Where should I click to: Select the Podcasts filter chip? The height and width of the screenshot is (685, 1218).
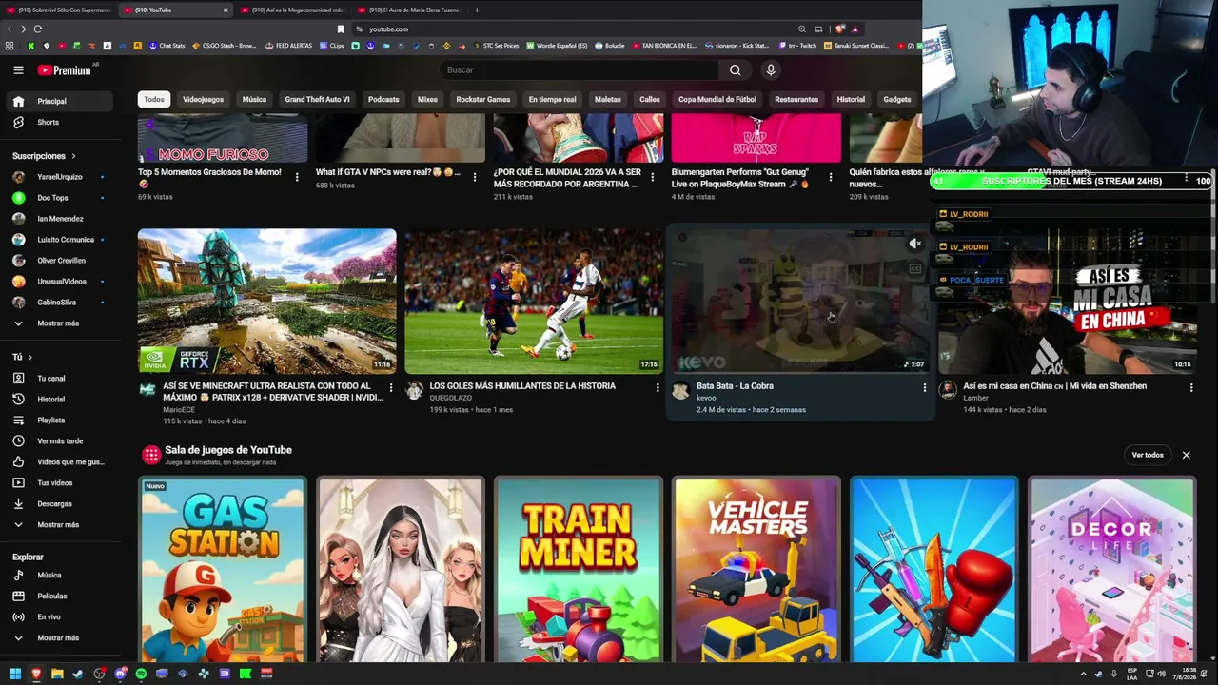click(383, 99)
